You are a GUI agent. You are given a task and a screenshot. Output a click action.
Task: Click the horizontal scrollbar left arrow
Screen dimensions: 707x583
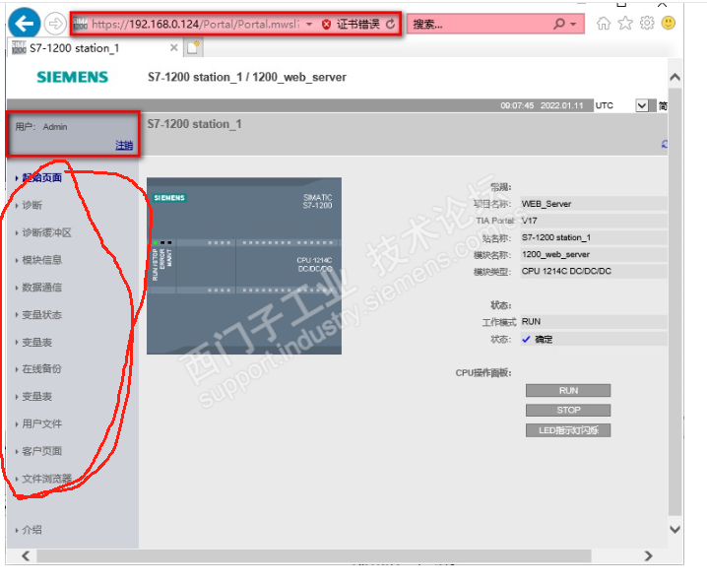[26, 556]
